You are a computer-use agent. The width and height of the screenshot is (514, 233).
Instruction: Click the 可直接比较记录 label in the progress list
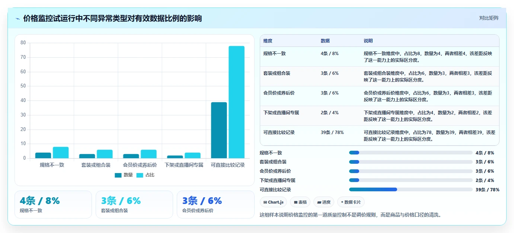[275, 190]
